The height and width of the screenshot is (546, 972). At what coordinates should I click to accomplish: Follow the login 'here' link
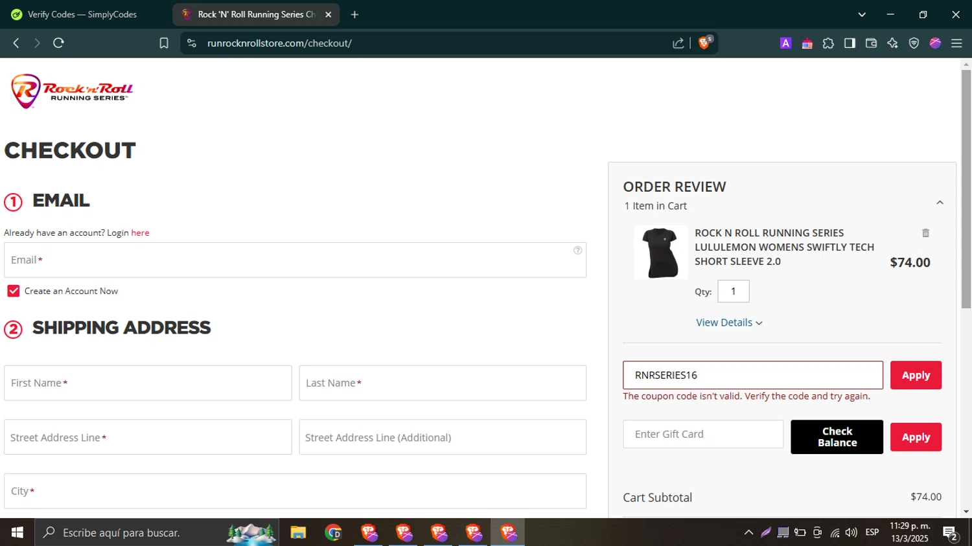tap(140, 233)
